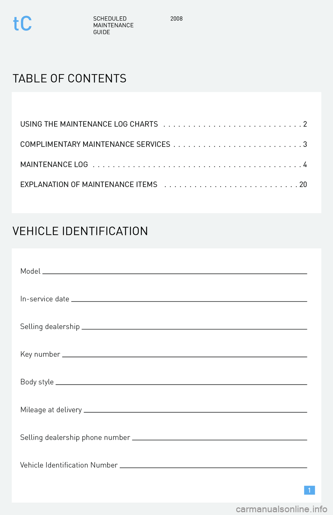Click the Table of Contents heading
This screenshot has width=333, height=515.
[x=69, y=78]
